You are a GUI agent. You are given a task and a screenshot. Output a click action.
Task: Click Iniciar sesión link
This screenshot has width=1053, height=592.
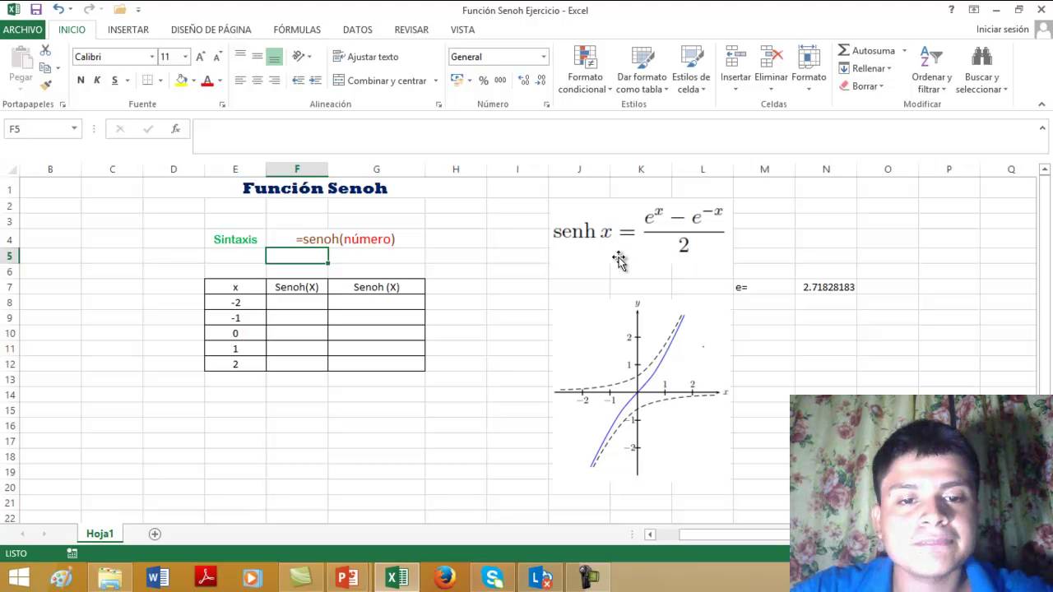click(1002, 30)
